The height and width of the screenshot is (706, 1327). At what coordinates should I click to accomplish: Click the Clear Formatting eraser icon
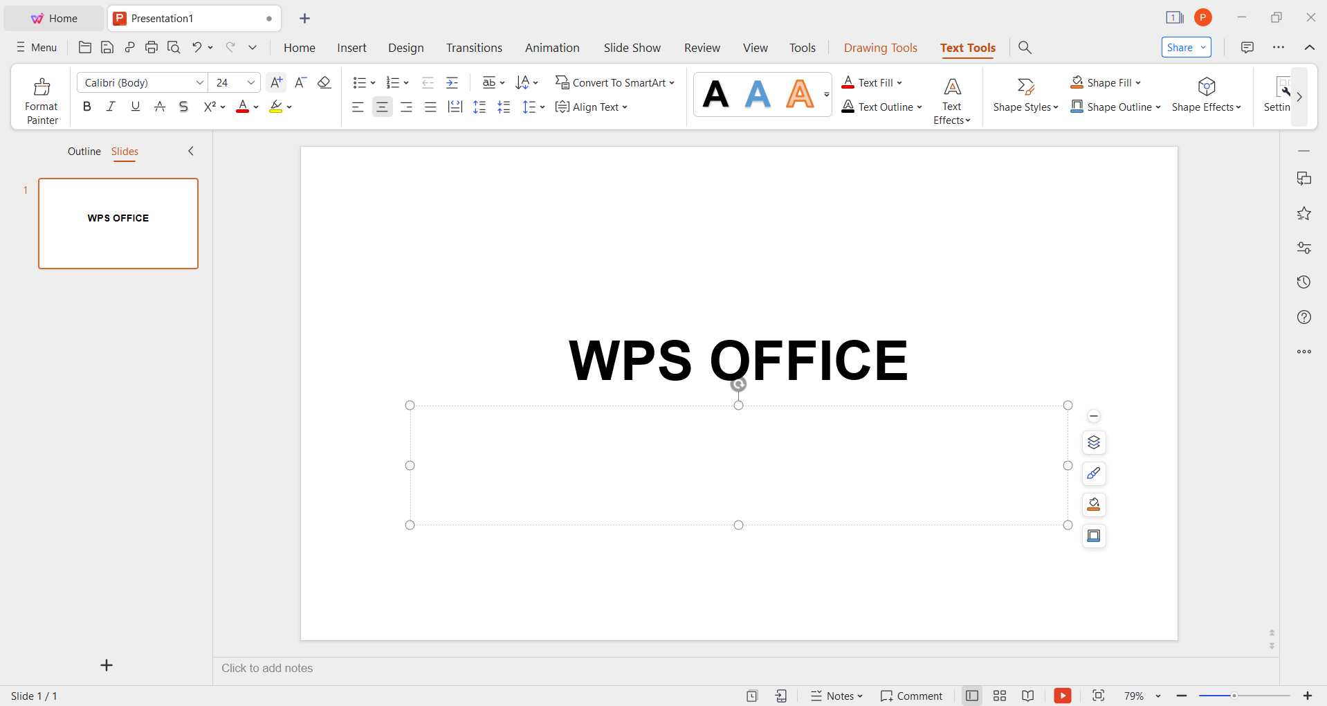point(324,82)
